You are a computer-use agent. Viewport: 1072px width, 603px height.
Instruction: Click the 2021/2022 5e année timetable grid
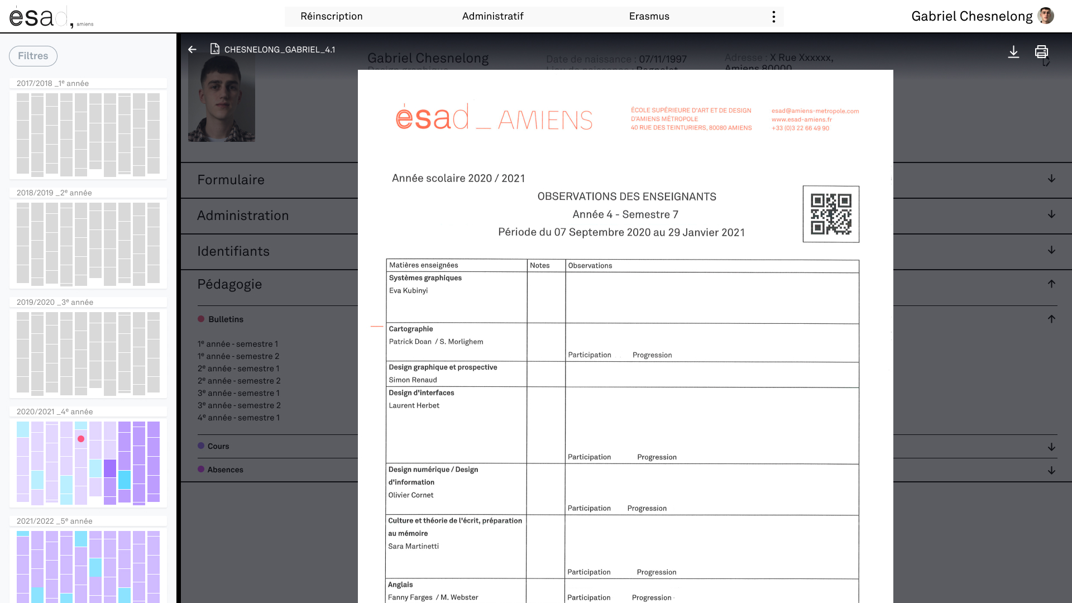click(x=88, y=566)
